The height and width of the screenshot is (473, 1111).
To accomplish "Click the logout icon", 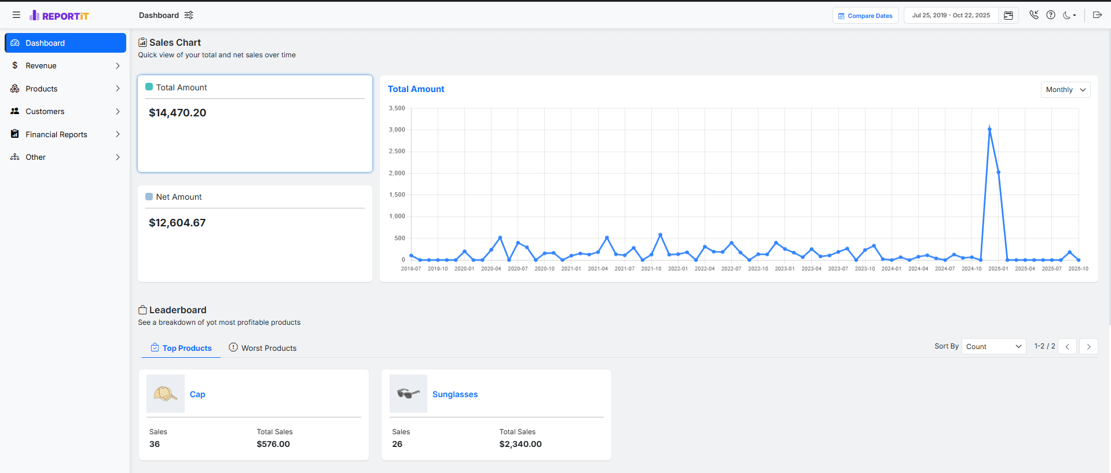I will (x=1097, y=15).
